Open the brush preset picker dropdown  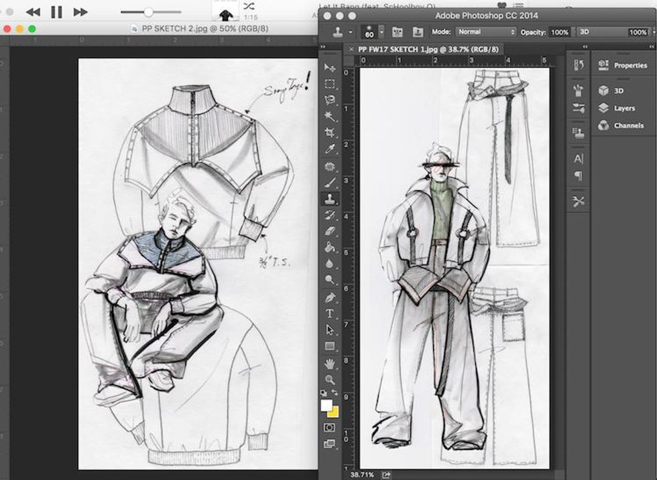(381, 31)
